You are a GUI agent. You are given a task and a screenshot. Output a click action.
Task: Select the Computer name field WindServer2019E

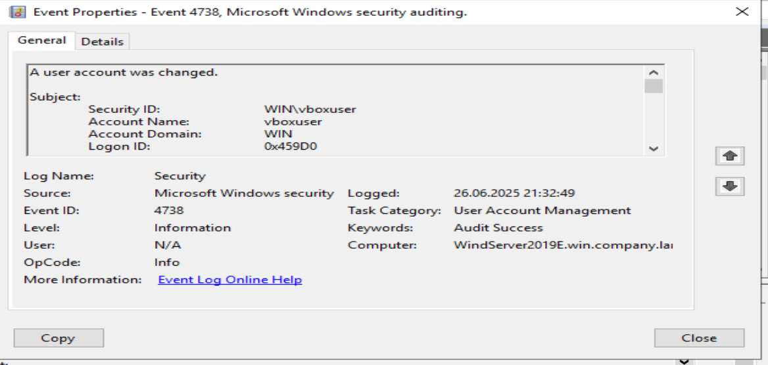(562, 245)
